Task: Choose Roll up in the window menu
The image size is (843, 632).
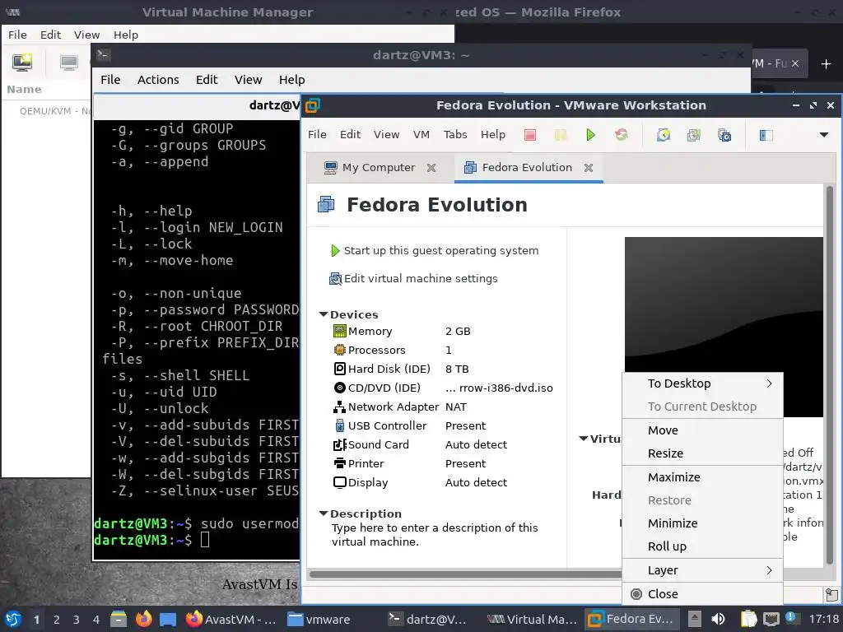Action: click(702, 546)
